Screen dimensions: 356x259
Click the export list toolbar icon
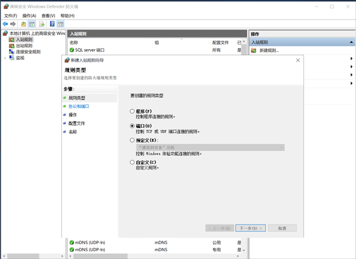42,24
